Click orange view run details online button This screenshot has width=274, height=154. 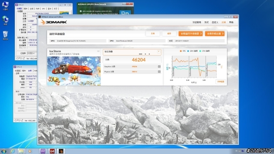point(191,33)
